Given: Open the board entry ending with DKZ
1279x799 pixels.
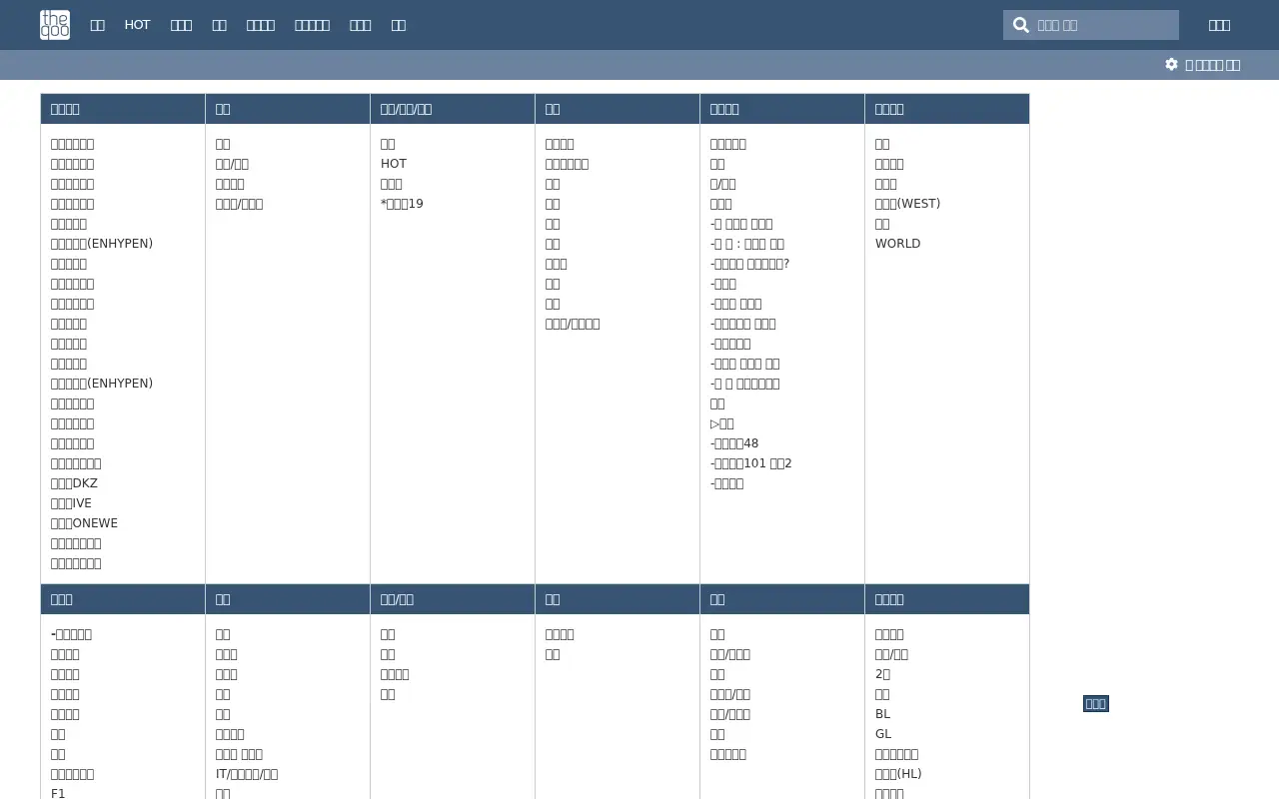Looking at the screenshot, I should [74, 483].
